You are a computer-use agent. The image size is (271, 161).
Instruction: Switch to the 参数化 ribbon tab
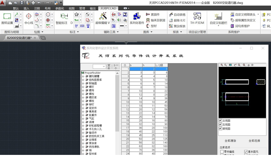tap(60, 8)
